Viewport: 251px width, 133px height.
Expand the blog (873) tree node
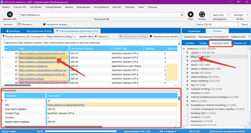[188, 57]
